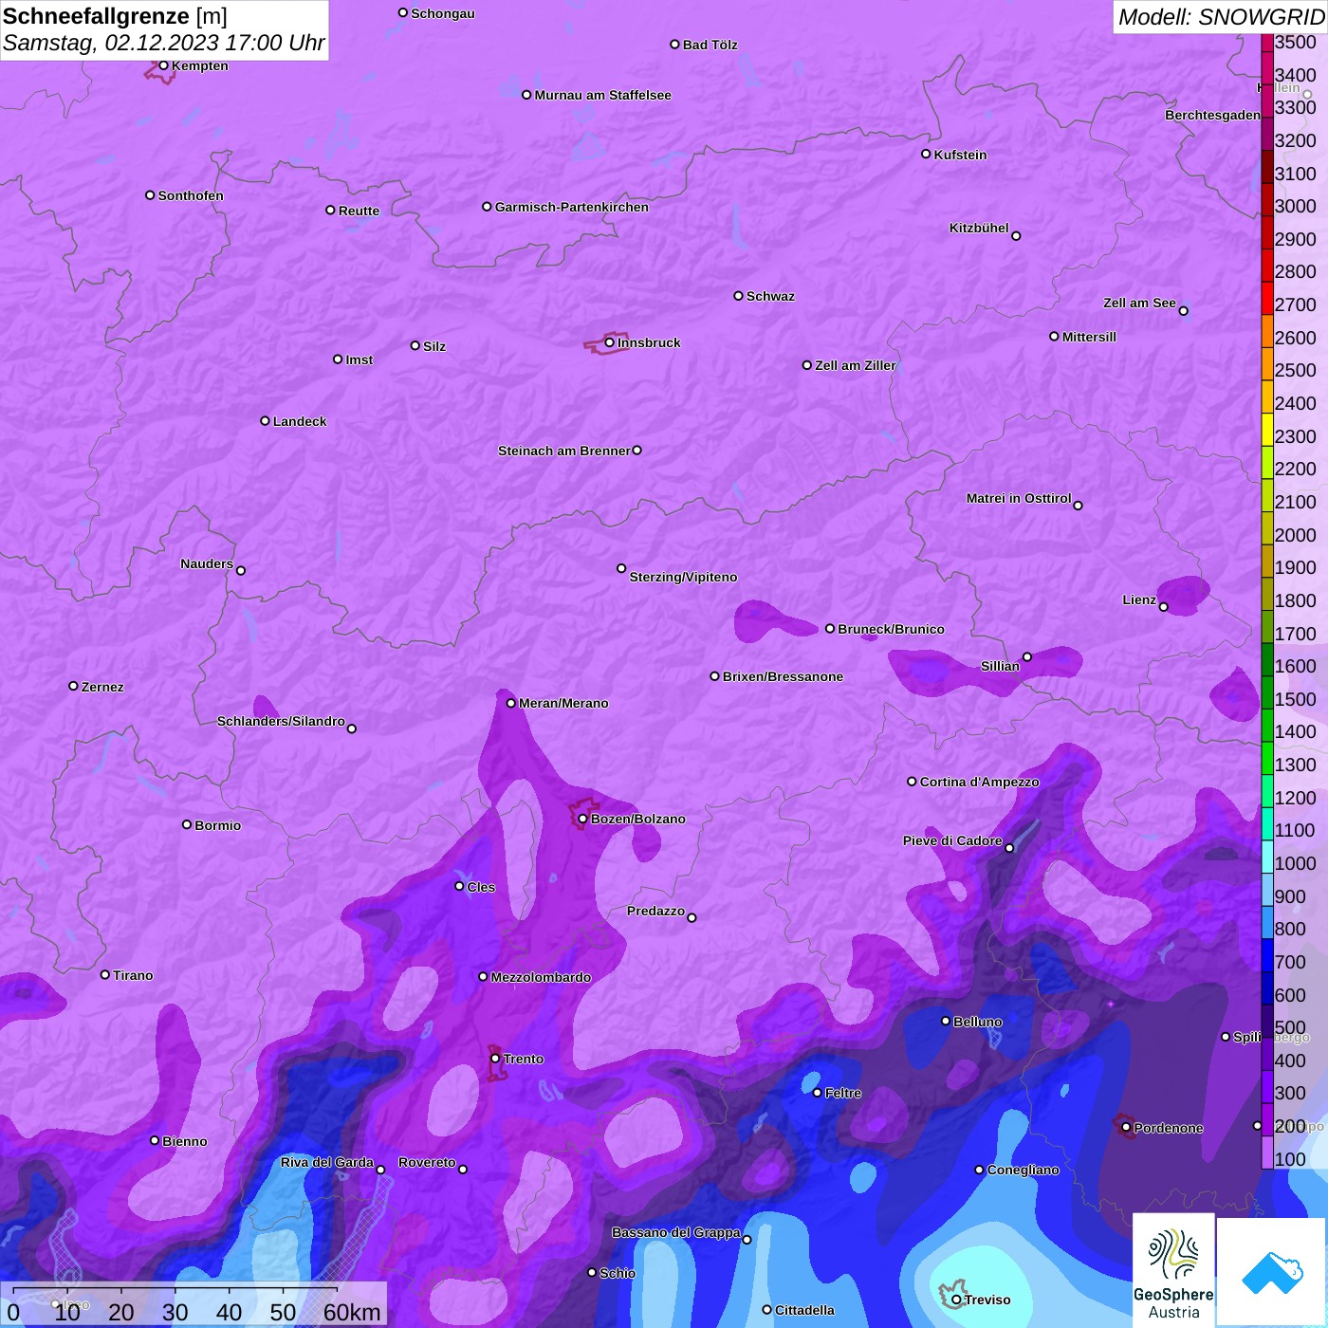Select the Pordenone location marker dot
Screen dimensions: 1328x1328
[1126, 1128]
